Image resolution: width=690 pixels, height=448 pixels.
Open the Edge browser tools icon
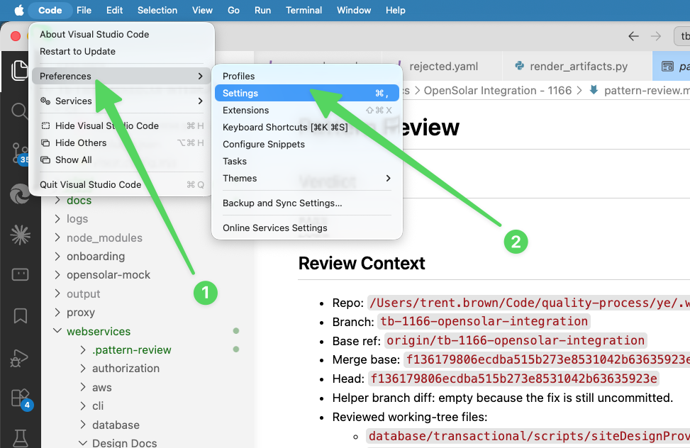tap(21, 194)
